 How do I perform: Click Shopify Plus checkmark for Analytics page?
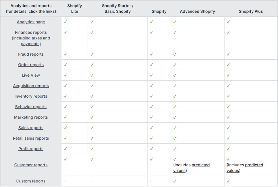pyautogui.click(x=228, y=22)
